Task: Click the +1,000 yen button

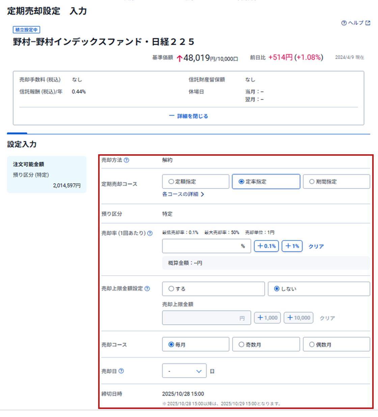Action: [267, 318]
